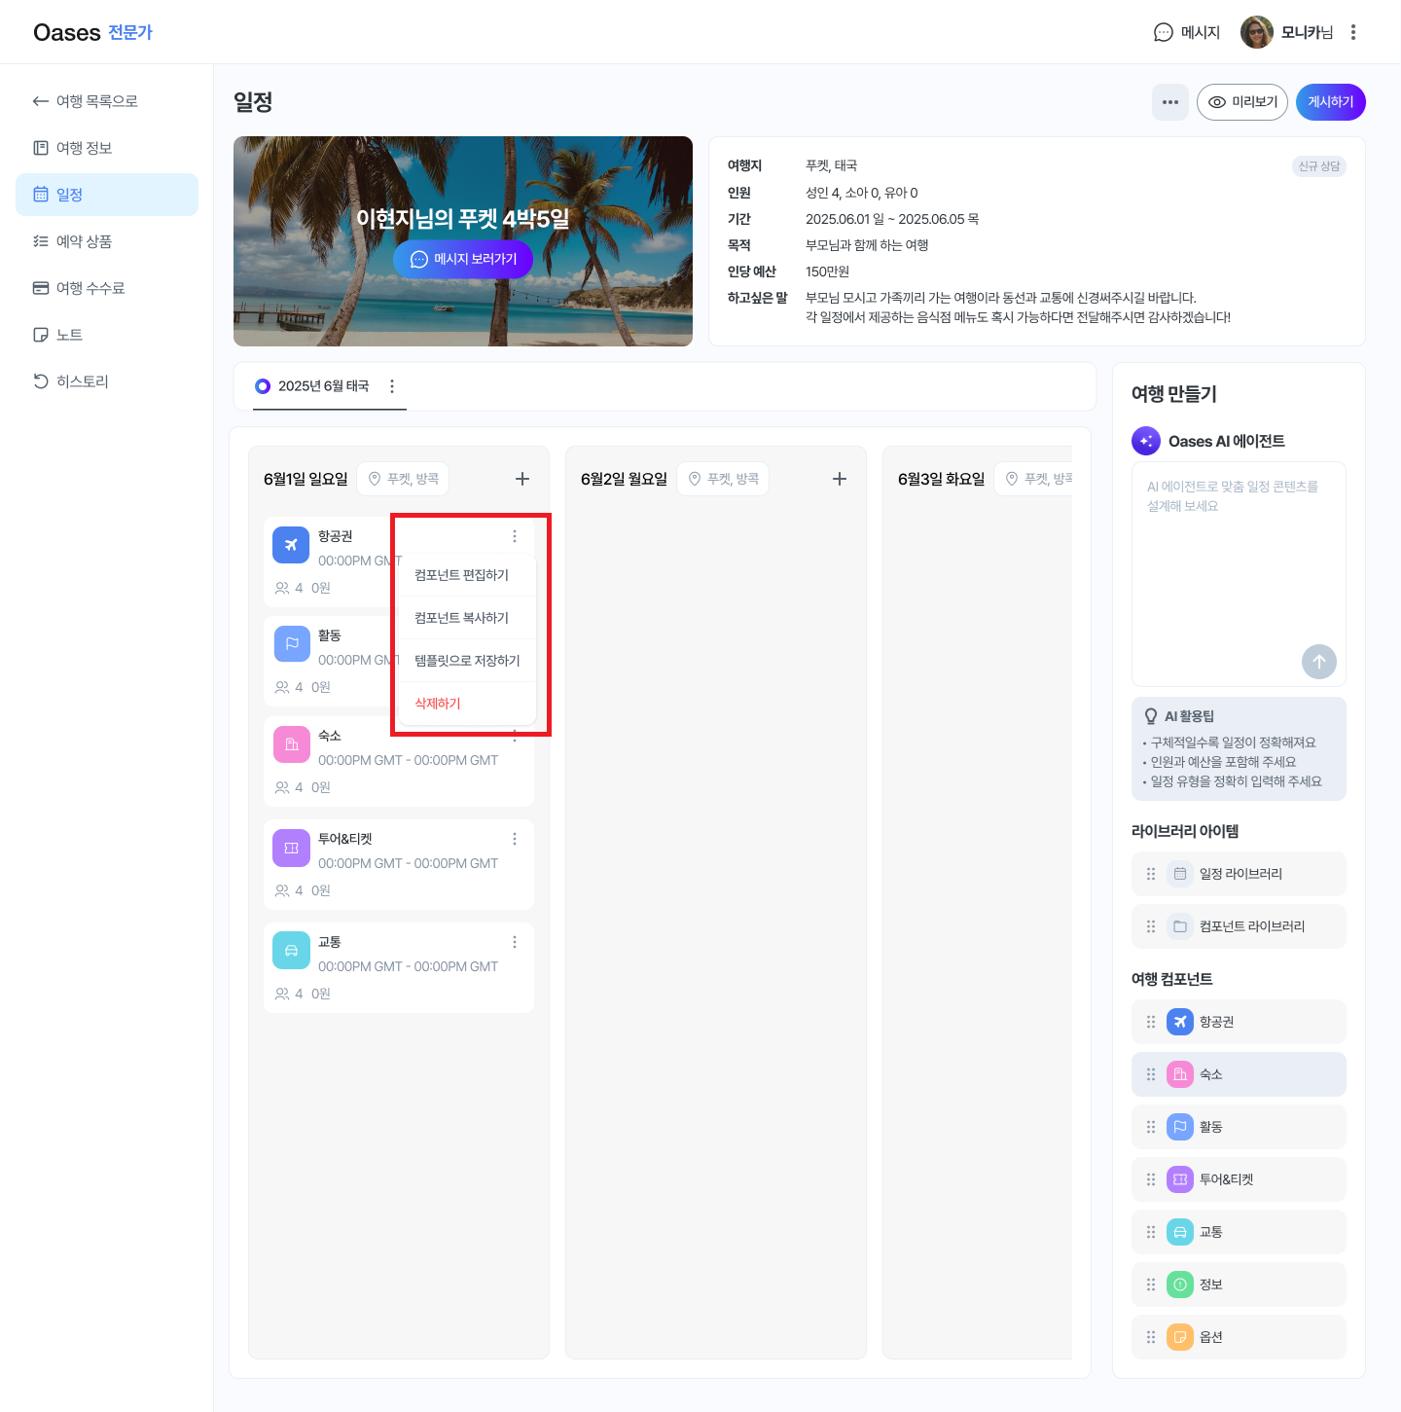The width and height of the screenshot is (1401, 1412).
Task: Choose 컴포넌트 복사하기 from the context menu
Action: [462, 618]
